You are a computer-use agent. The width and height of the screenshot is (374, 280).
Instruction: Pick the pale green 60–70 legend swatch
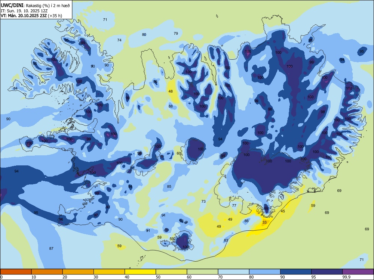click(202, 272)
